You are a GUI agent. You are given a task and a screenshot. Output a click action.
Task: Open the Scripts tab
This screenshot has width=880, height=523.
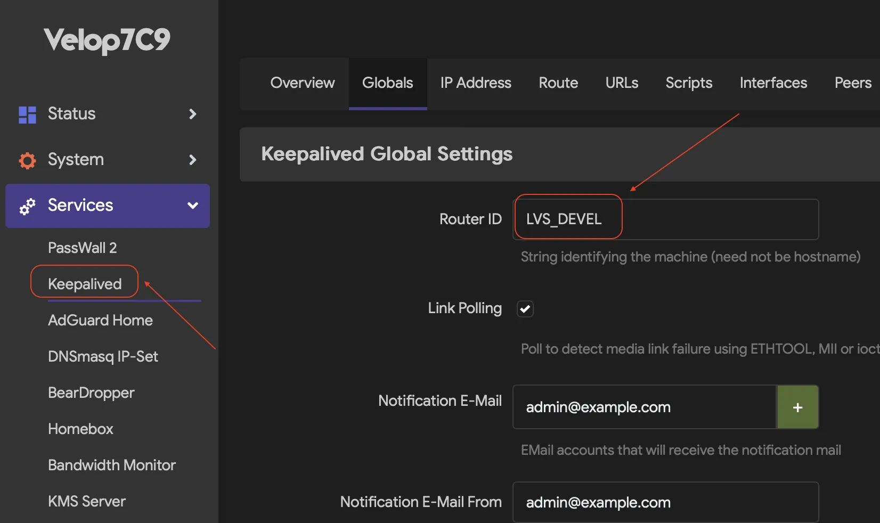[688, 83]
